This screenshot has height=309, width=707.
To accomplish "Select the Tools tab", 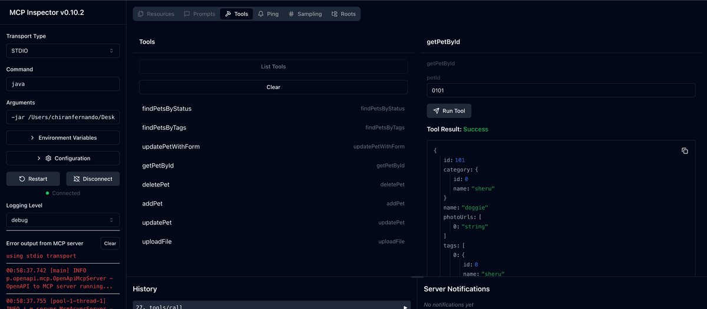I will (x=236, y=14).
